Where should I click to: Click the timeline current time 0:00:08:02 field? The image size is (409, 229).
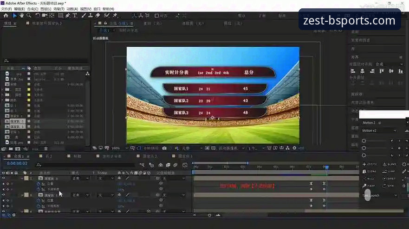tap(17, 163)
